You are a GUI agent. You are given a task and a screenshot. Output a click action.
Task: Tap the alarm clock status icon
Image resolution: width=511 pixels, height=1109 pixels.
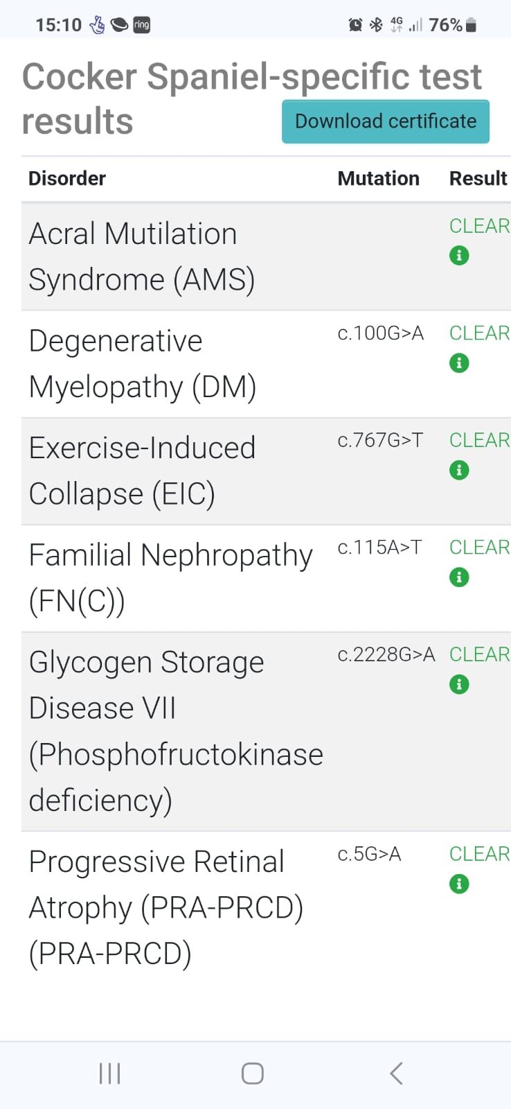355,26
